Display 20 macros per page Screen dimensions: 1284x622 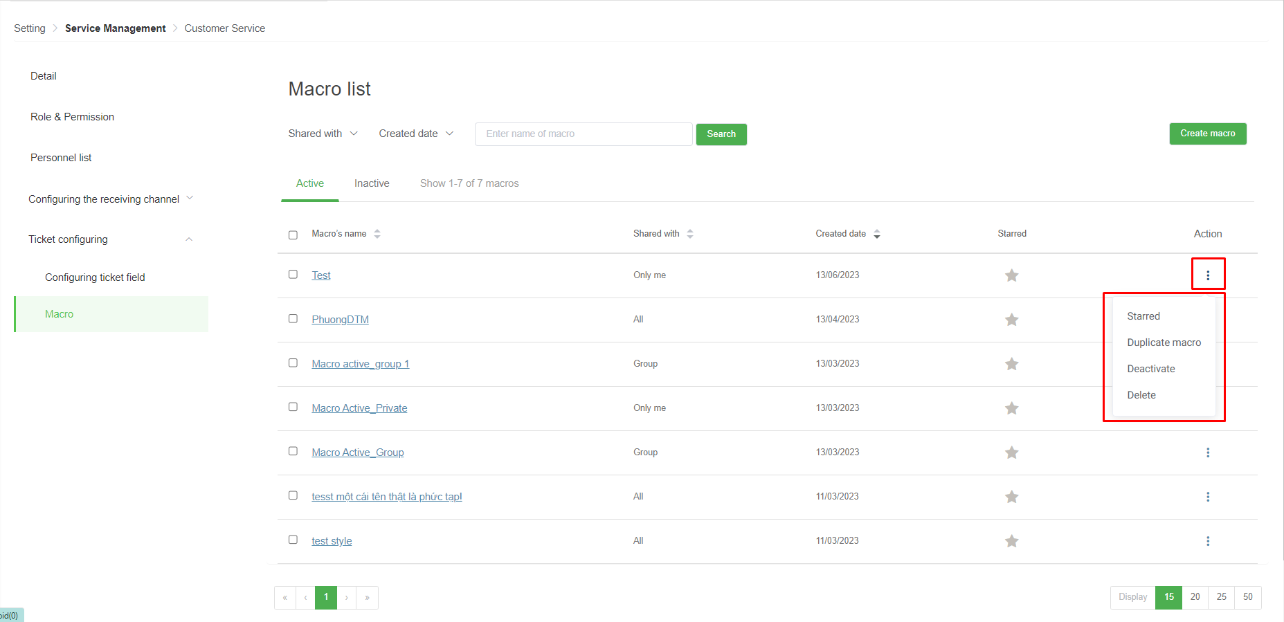(x=1195, y=598)
